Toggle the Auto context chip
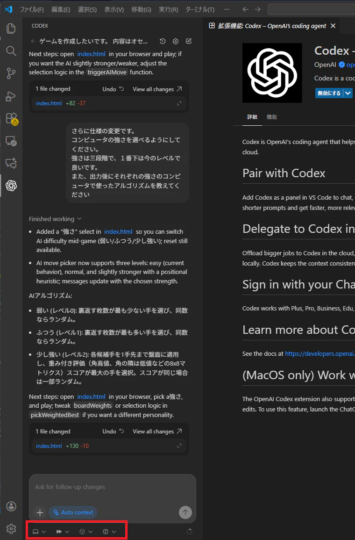355x540 pixels. coord(73,512)
